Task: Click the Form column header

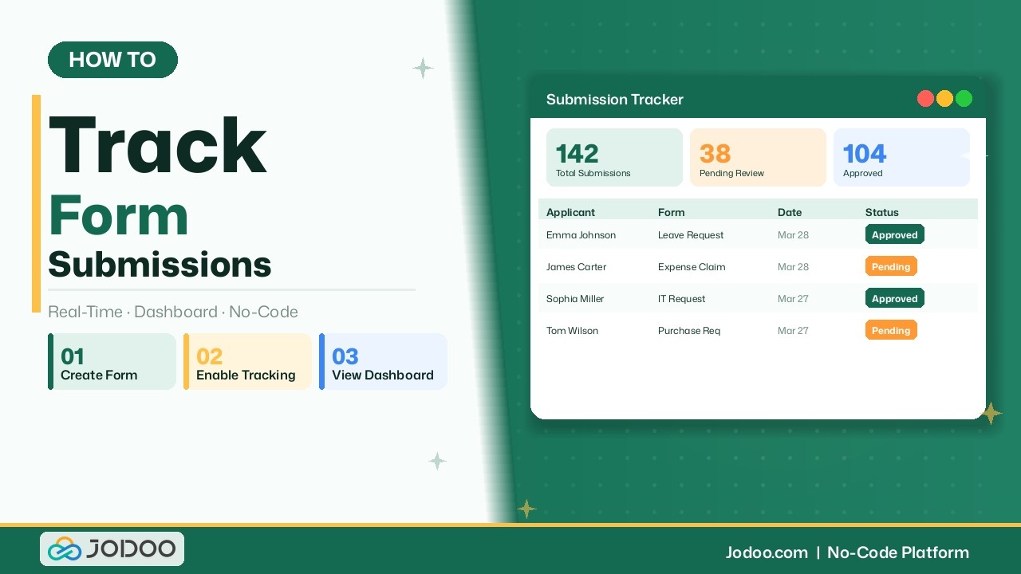Action: (x=672, y=212)
